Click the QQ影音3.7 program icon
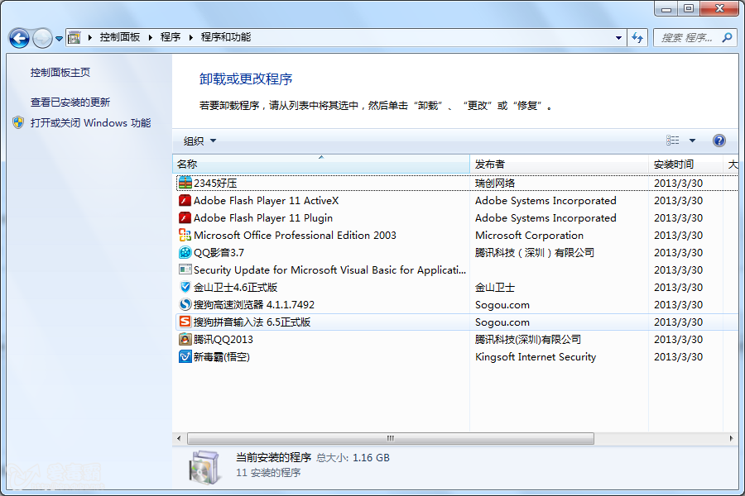Image resolution: width=745 pixels, height=496 pixels. pyautogui.click(x=185, y=252)
